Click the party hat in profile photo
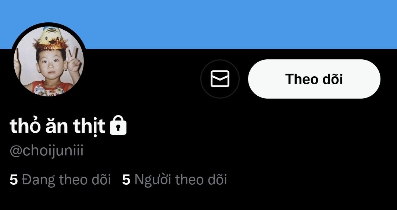397x210 pixels. point(50,38)
